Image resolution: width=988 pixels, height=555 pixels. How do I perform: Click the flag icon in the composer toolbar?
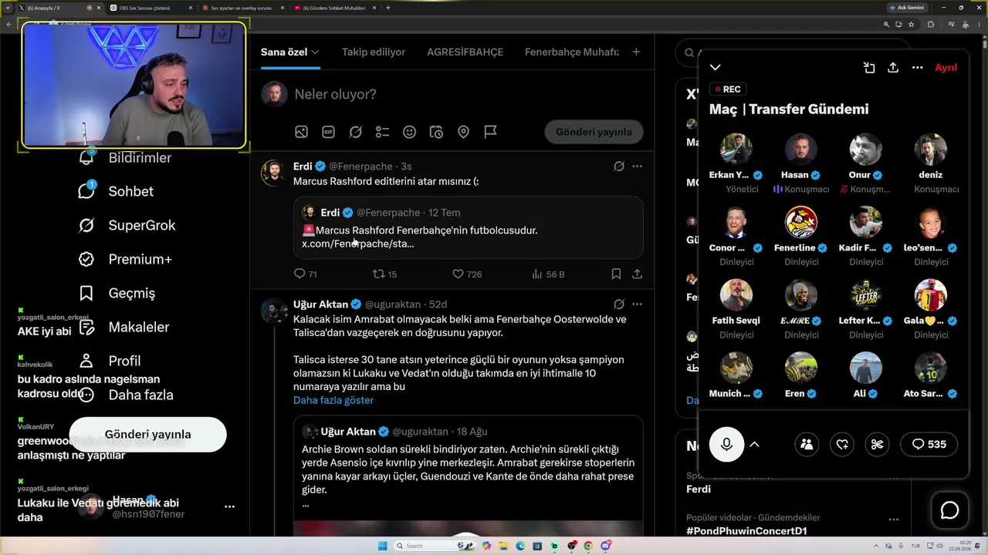(x=490, y=132)
